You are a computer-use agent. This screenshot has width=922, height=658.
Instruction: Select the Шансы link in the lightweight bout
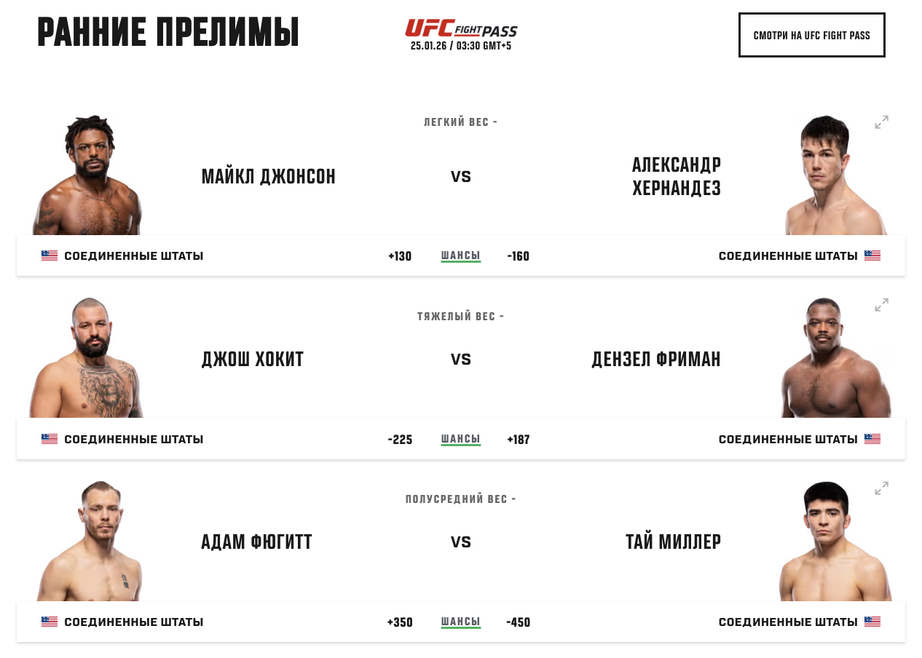tap(460, 255)
